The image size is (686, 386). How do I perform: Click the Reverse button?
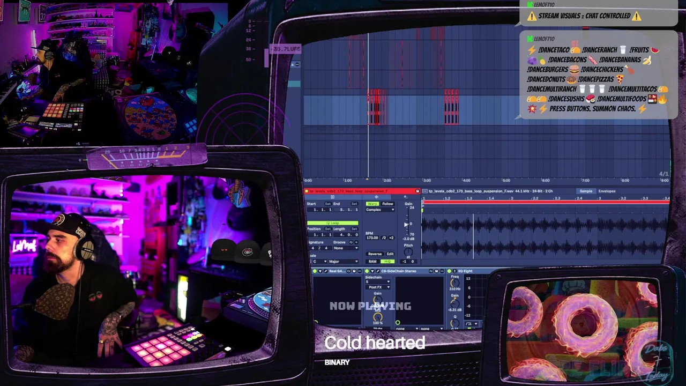click(x=375, y=254)
